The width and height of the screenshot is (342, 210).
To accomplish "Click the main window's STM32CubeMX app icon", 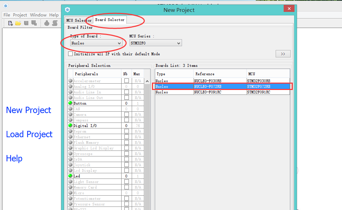I will 6,6.
